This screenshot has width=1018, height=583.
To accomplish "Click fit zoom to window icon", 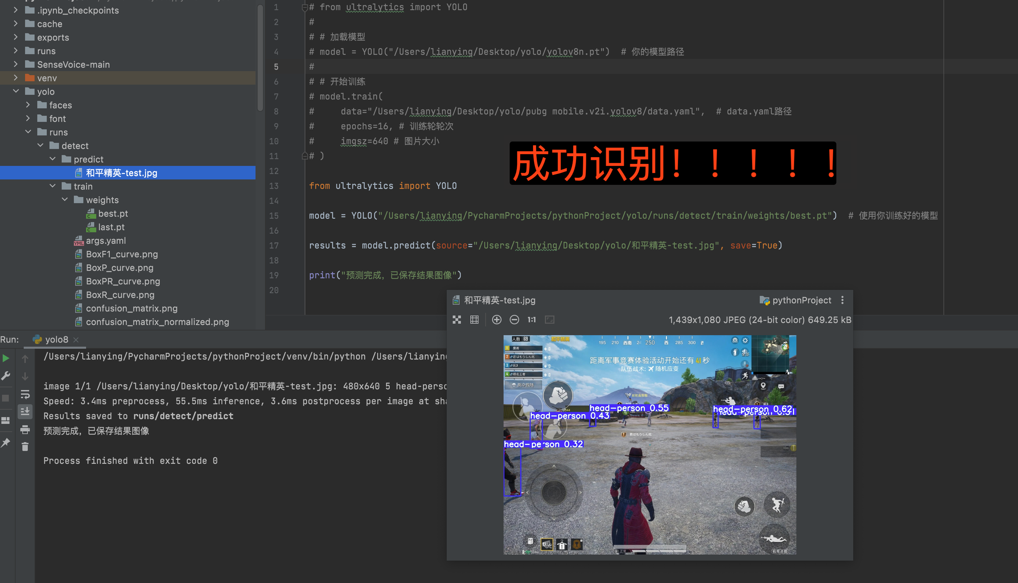I will coord(549,320).
